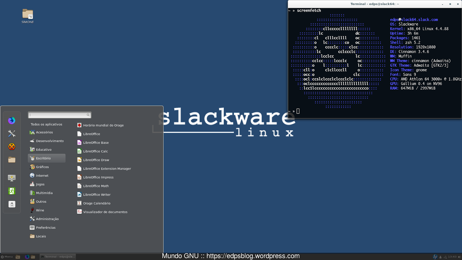Open the network applet in system tray
The width and height of the screenshot is (462, 260).
coord(445,257)
